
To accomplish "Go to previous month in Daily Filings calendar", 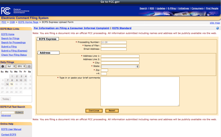I will (x=3, y=66).
